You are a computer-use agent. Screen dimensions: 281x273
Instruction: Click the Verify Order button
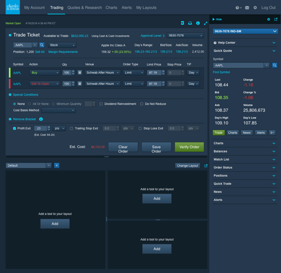(189, 147)
